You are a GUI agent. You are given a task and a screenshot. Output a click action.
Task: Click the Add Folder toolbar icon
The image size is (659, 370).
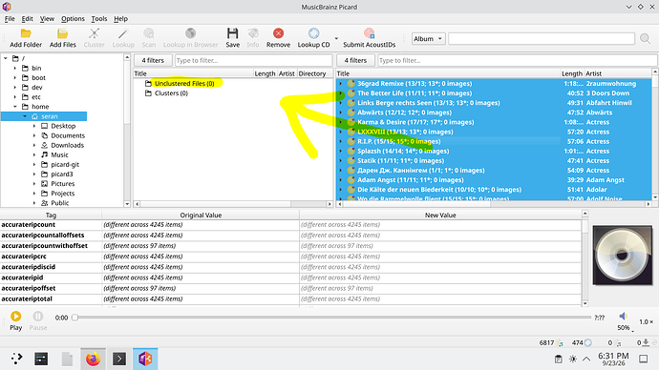pos(26,33)
